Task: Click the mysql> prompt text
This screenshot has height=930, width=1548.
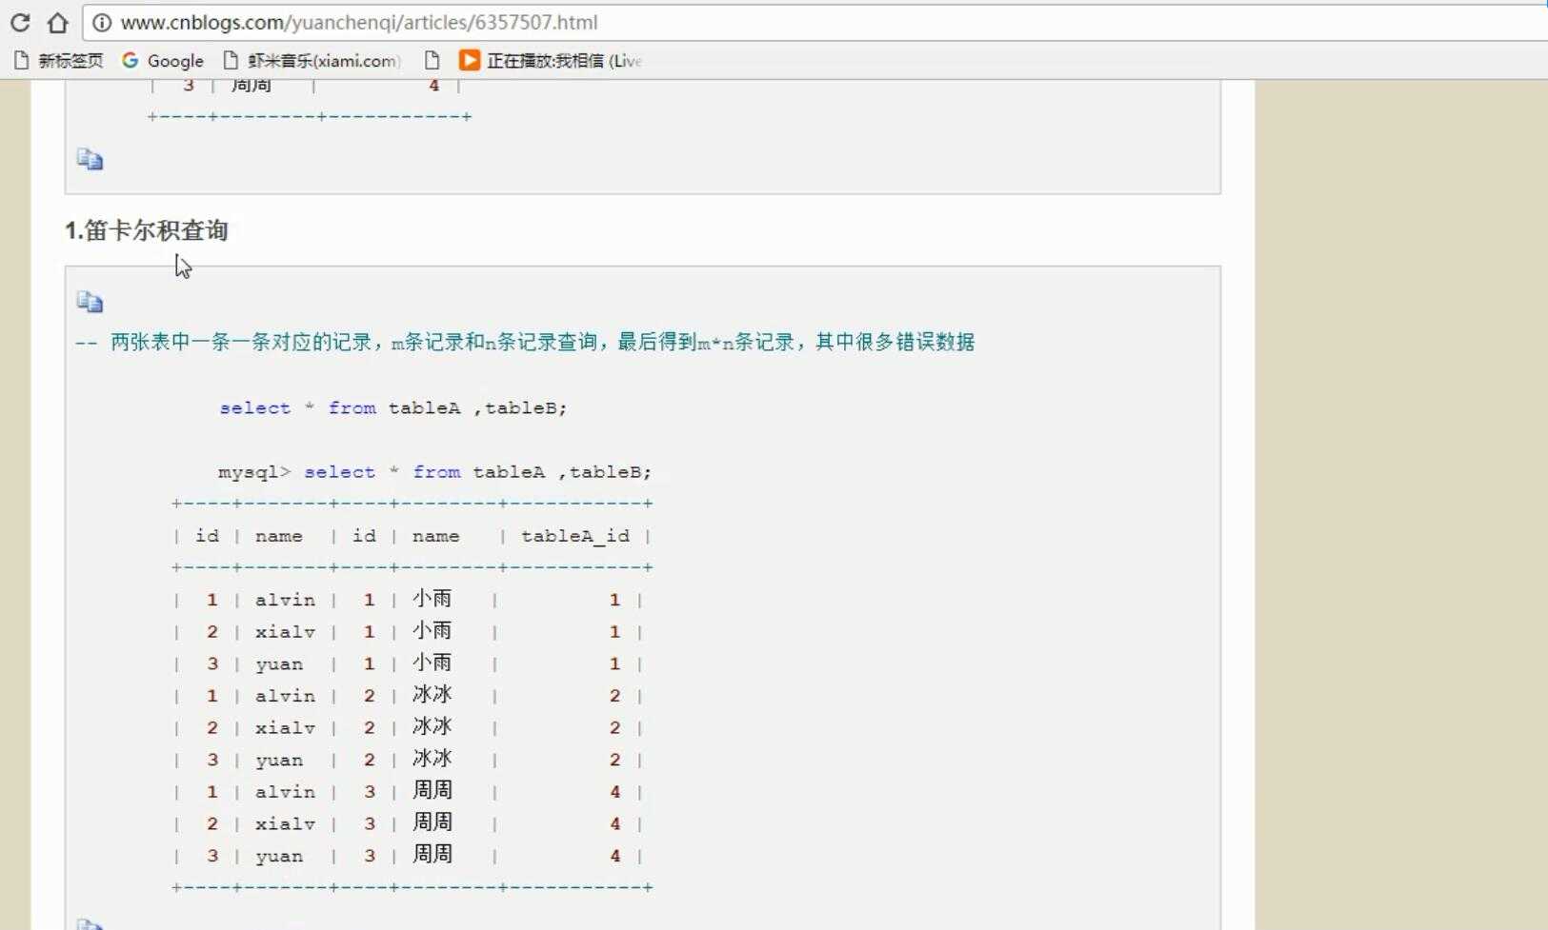Action: coord(253,472)
